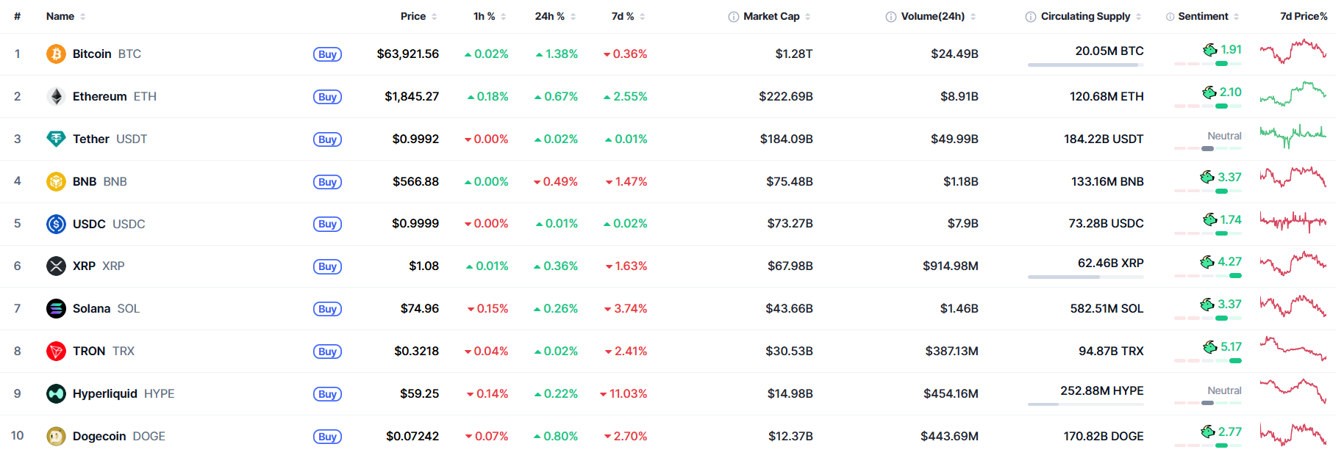Sort by the 24h % column header

pos(555,16)
